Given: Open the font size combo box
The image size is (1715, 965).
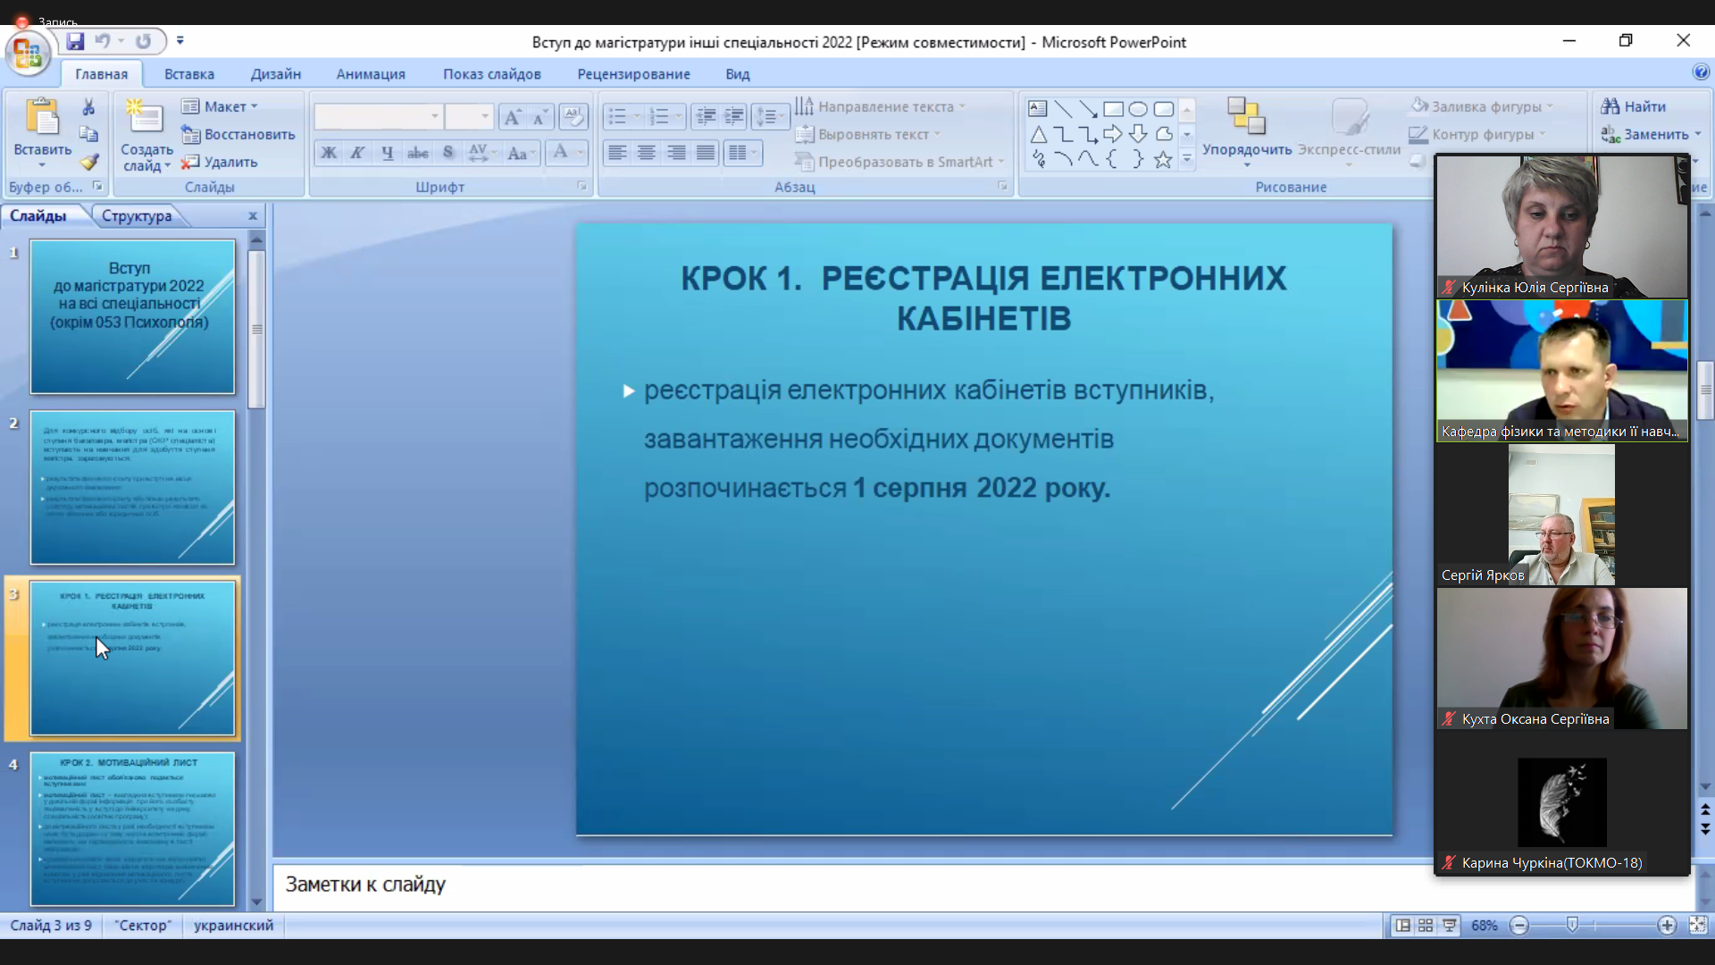Looking at the screenshot, I should tap(469, 116).
